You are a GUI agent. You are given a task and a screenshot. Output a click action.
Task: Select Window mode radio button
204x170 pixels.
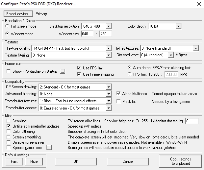(x=7, y=34)
